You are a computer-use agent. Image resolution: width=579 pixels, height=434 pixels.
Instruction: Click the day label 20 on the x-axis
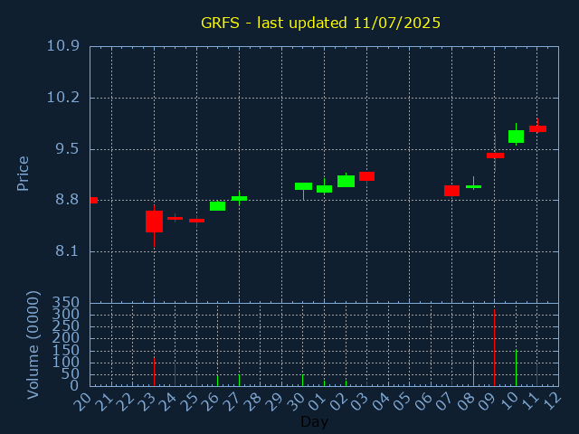coord(82,401)
